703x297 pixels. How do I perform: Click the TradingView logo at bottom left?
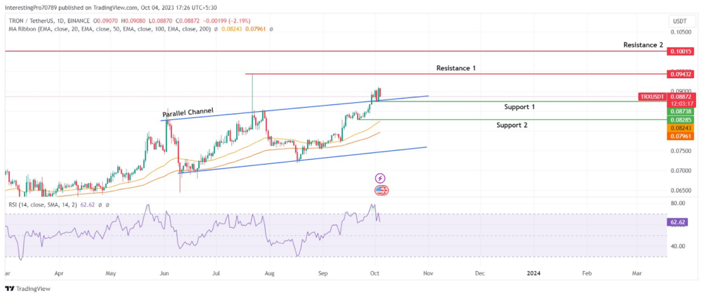(x=28, y=289)
